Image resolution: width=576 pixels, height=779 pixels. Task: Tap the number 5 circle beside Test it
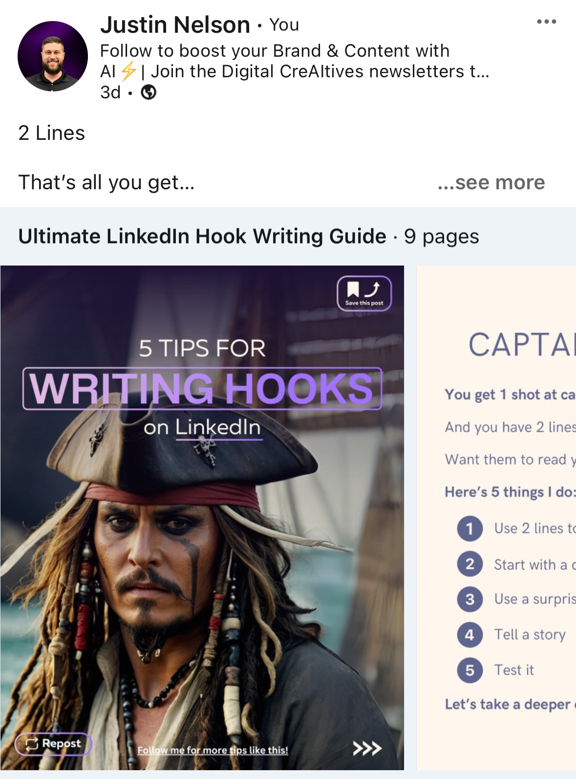470,670
